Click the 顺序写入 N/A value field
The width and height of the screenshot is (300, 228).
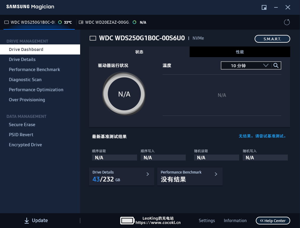coord(163,158)
